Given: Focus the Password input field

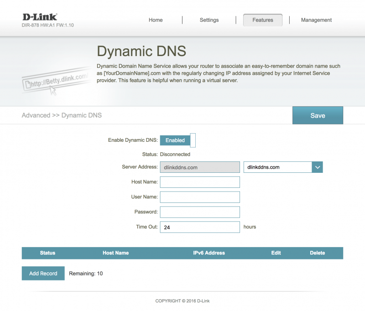Looking at the screenshot, I should click(200, 212).
